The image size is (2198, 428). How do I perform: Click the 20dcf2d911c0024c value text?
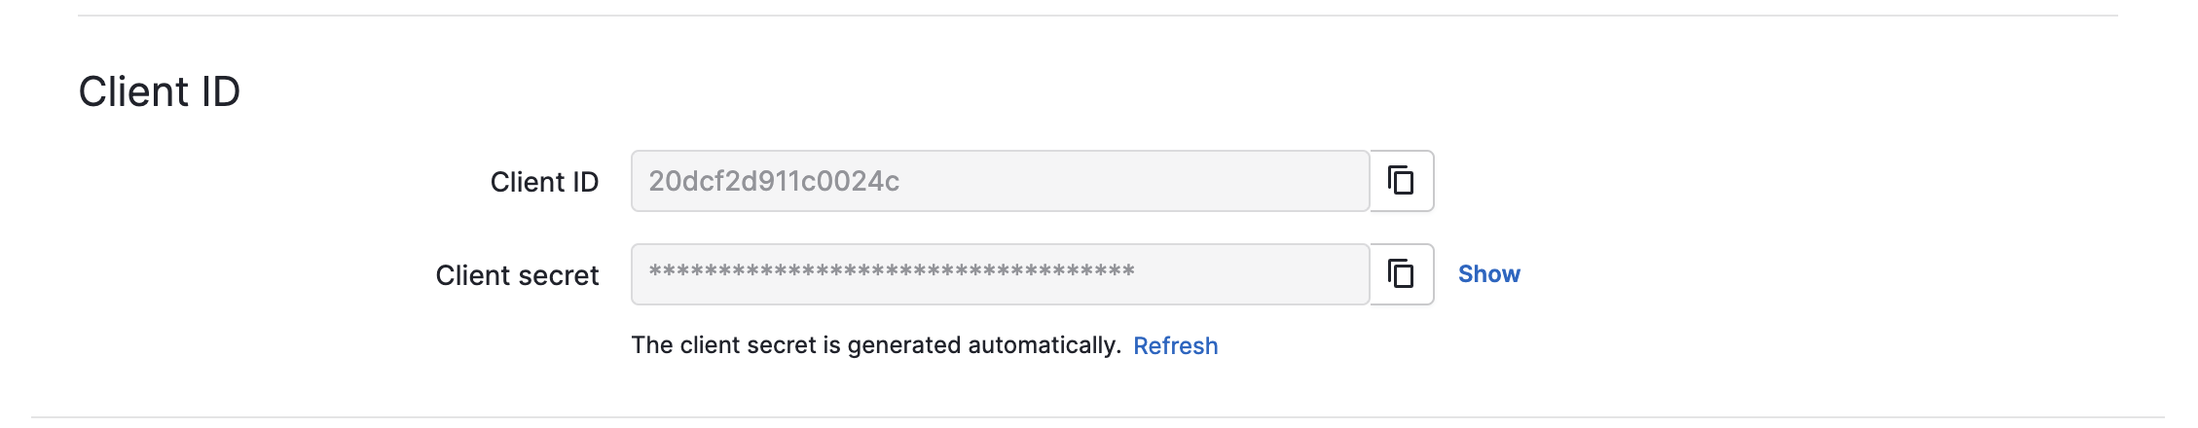pos(774,181)
